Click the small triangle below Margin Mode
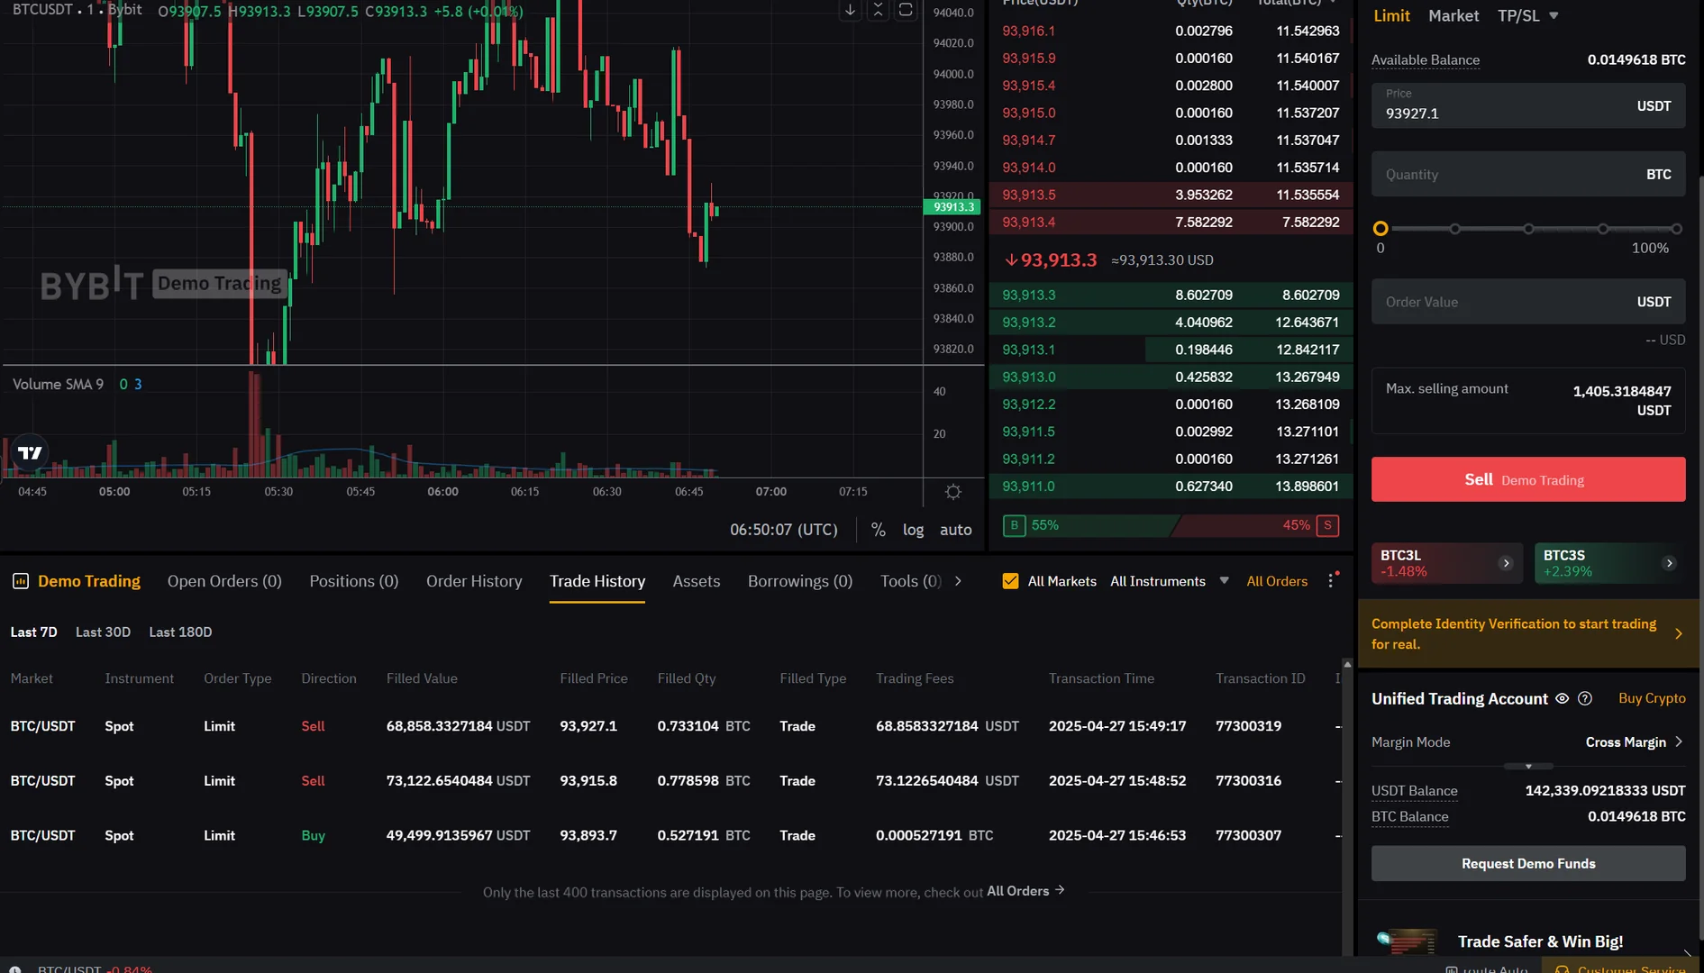 click(x=1528, y=766)
